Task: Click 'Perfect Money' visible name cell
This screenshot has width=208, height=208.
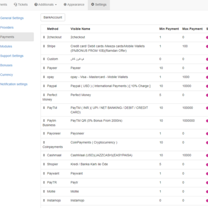Action: 81,95
